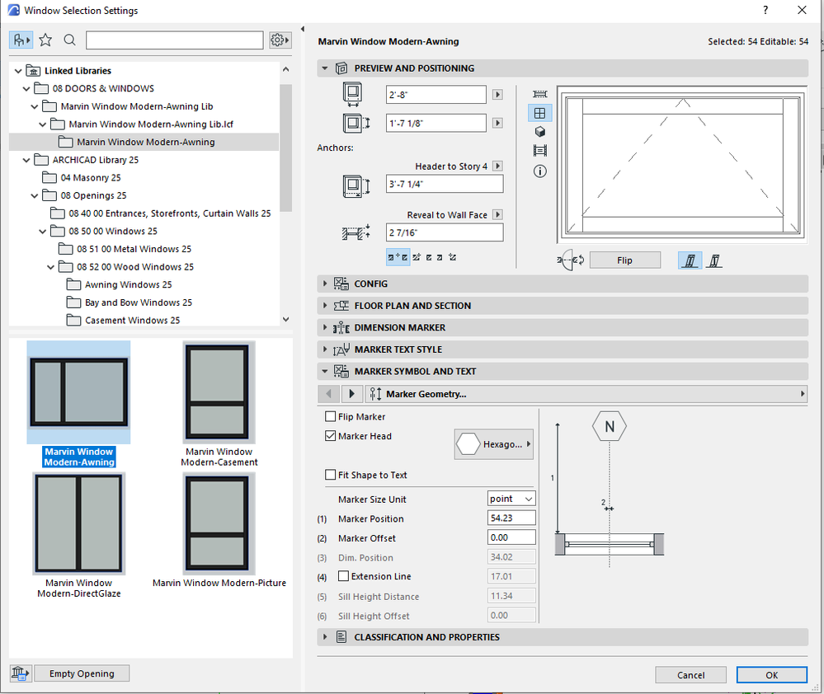Click the Empty Opening button
The height and width of the screenshot is (694, 824).
(82, 673)
